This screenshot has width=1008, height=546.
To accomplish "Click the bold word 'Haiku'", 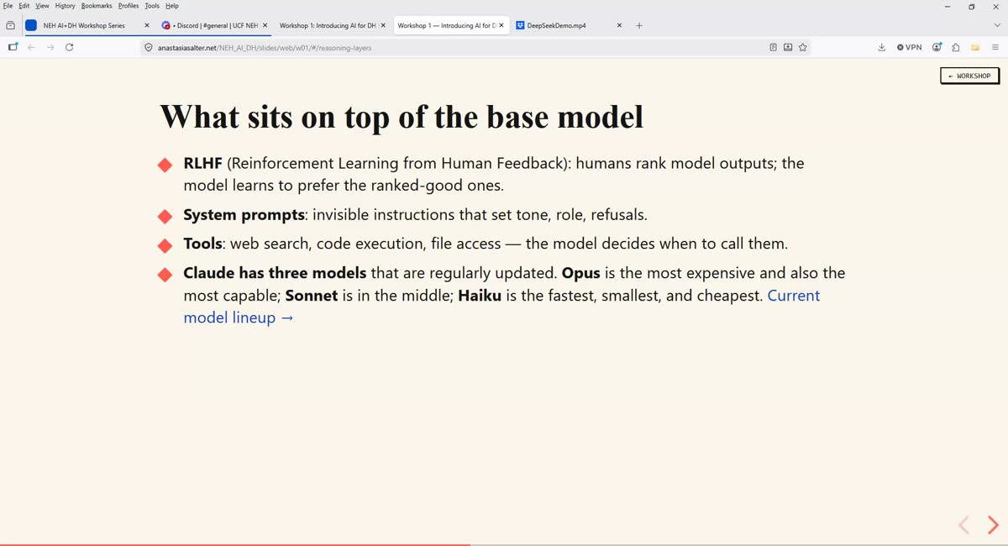I will 480,296.
